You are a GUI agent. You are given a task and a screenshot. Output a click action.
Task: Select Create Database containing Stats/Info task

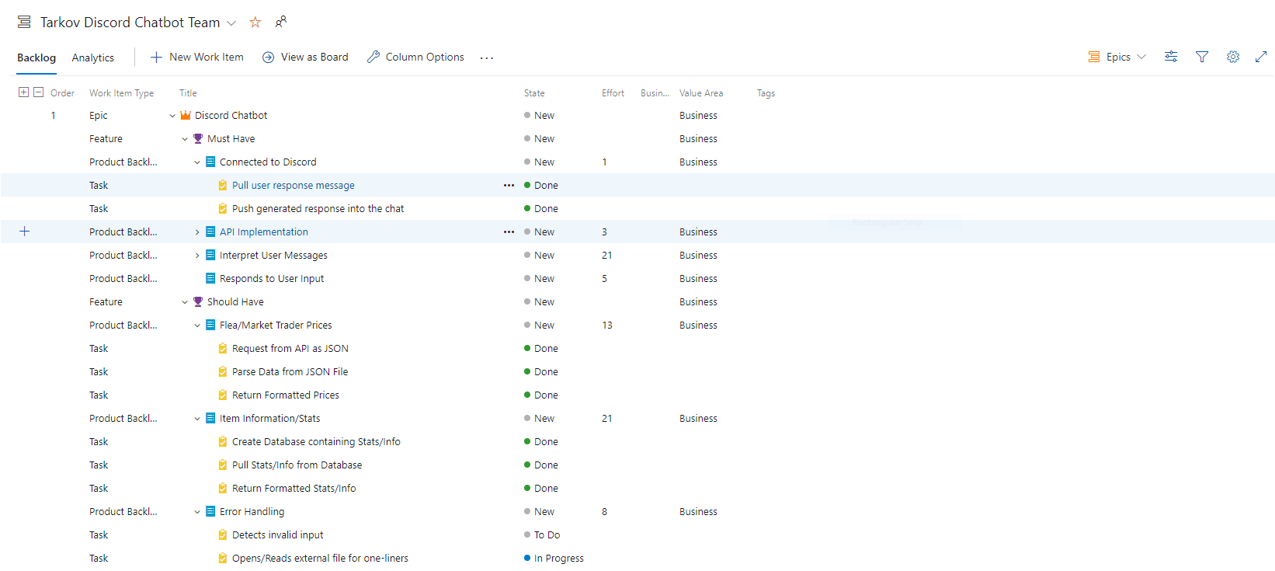coord(316,442)
